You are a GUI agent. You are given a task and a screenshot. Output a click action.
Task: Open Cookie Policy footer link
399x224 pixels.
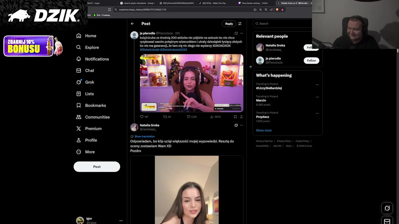[x=302, y=141]
